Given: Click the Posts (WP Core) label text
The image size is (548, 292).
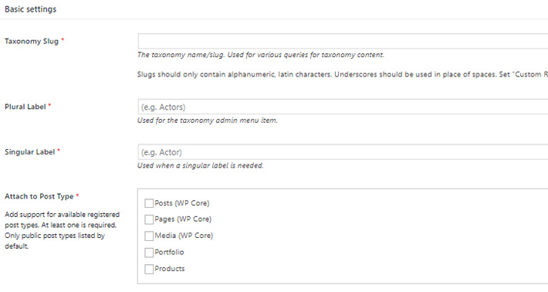Looking at the screenshot, I should [x=182, y=203].
